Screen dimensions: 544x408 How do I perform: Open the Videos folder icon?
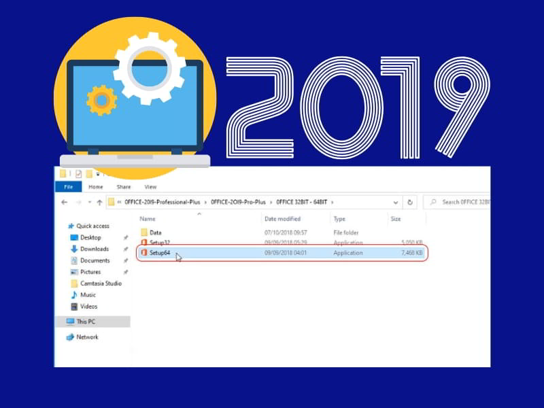(x=73, y=306)
